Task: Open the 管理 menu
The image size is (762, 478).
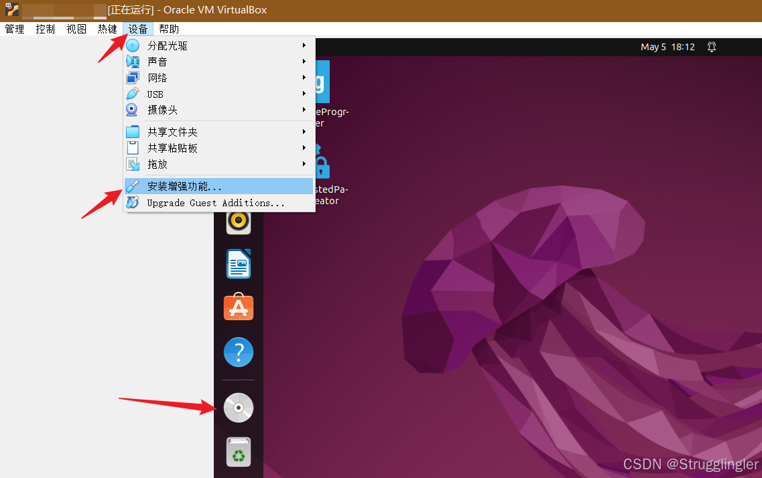Action: (15, 29)
